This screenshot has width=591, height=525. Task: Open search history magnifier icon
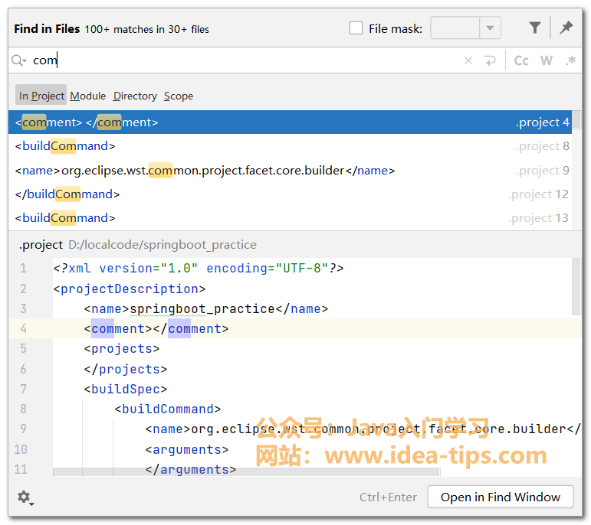19,61
